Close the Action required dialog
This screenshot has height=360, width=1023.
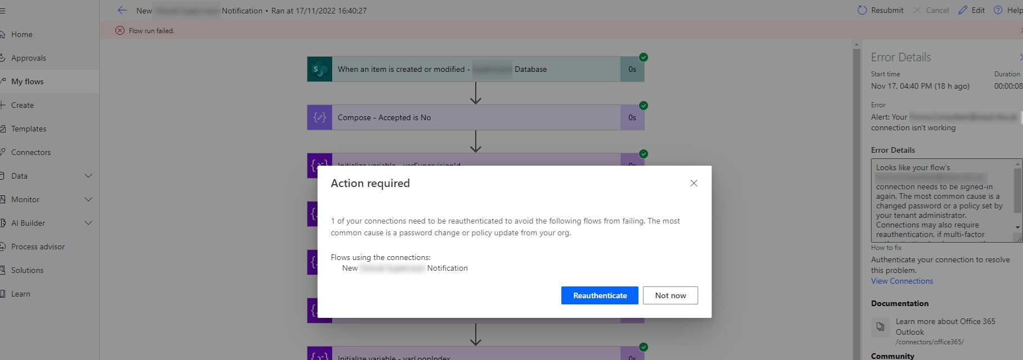[x=694, y=183]
